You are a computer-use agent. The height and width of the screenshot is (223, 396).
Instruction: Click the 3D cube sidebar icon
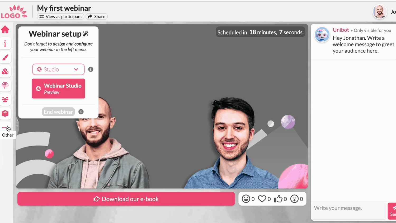coord(6,113)
